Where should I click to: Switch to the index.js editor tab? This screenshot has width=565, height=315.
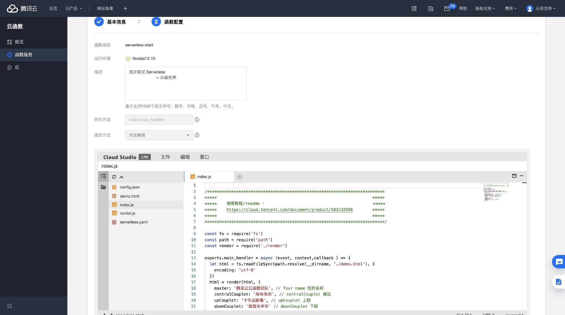209,177
